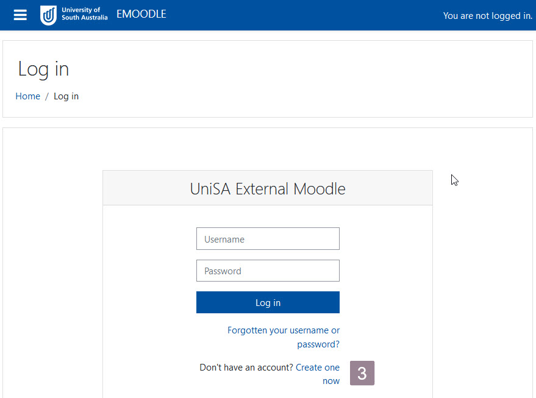Click the EMOODLE site title
Screen dimensions: 536x398
(x=141, y=13)
